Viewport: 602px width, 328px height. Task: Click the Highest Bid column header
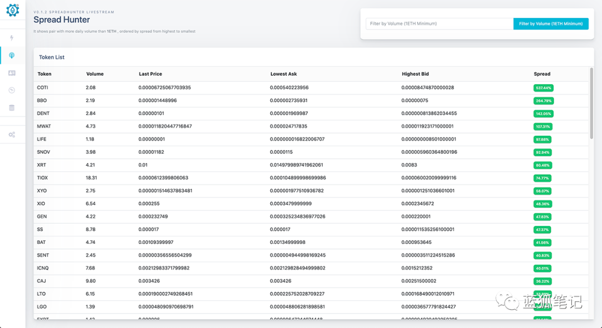415,74
